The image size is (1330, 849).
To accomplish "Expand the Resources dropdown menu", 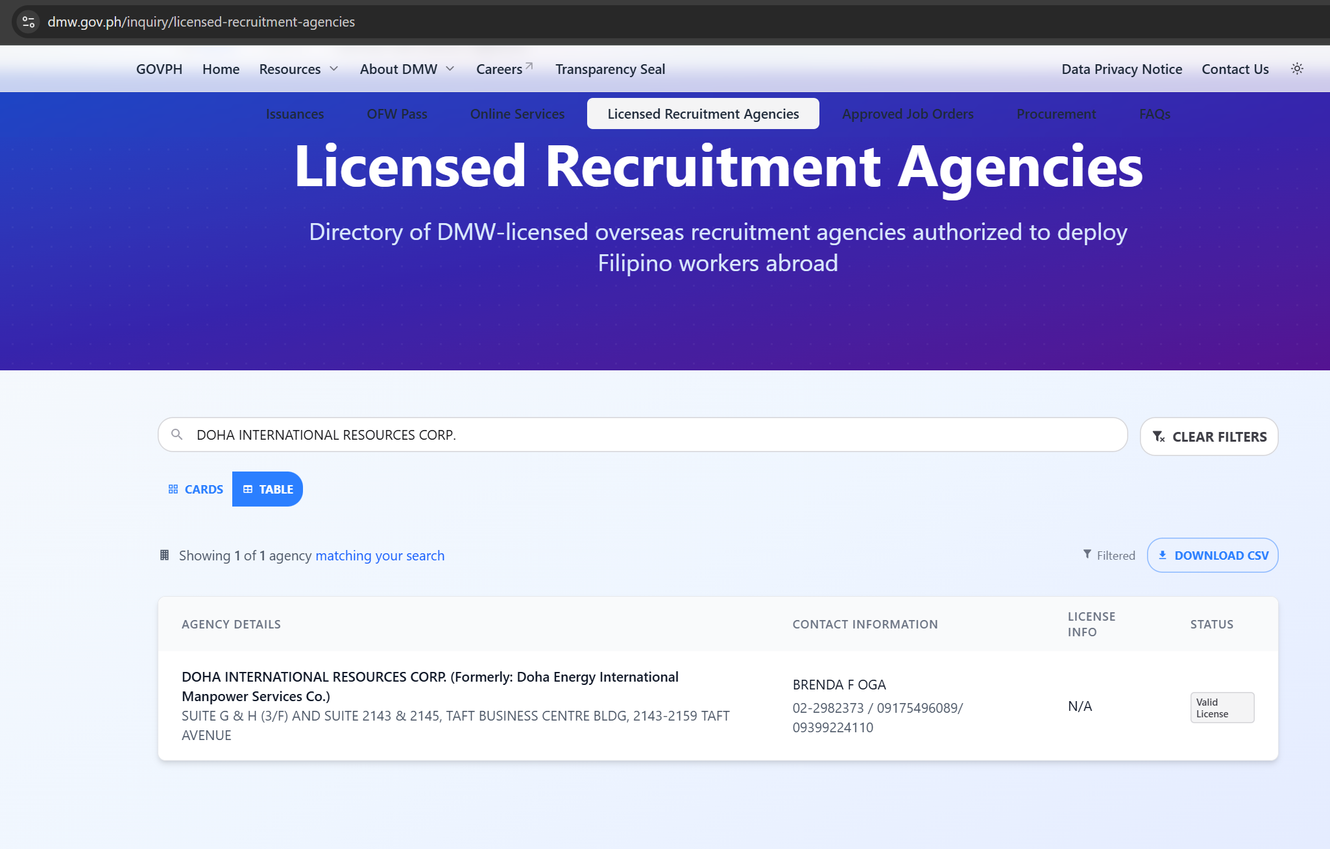I will pos(298,69).
